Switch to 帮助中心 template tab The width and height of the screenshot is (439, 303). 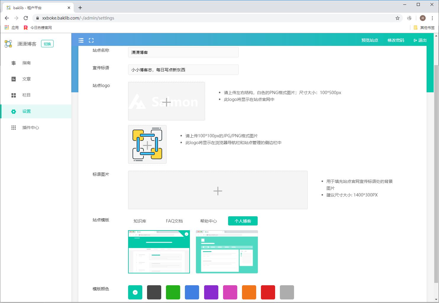point(209,221)
